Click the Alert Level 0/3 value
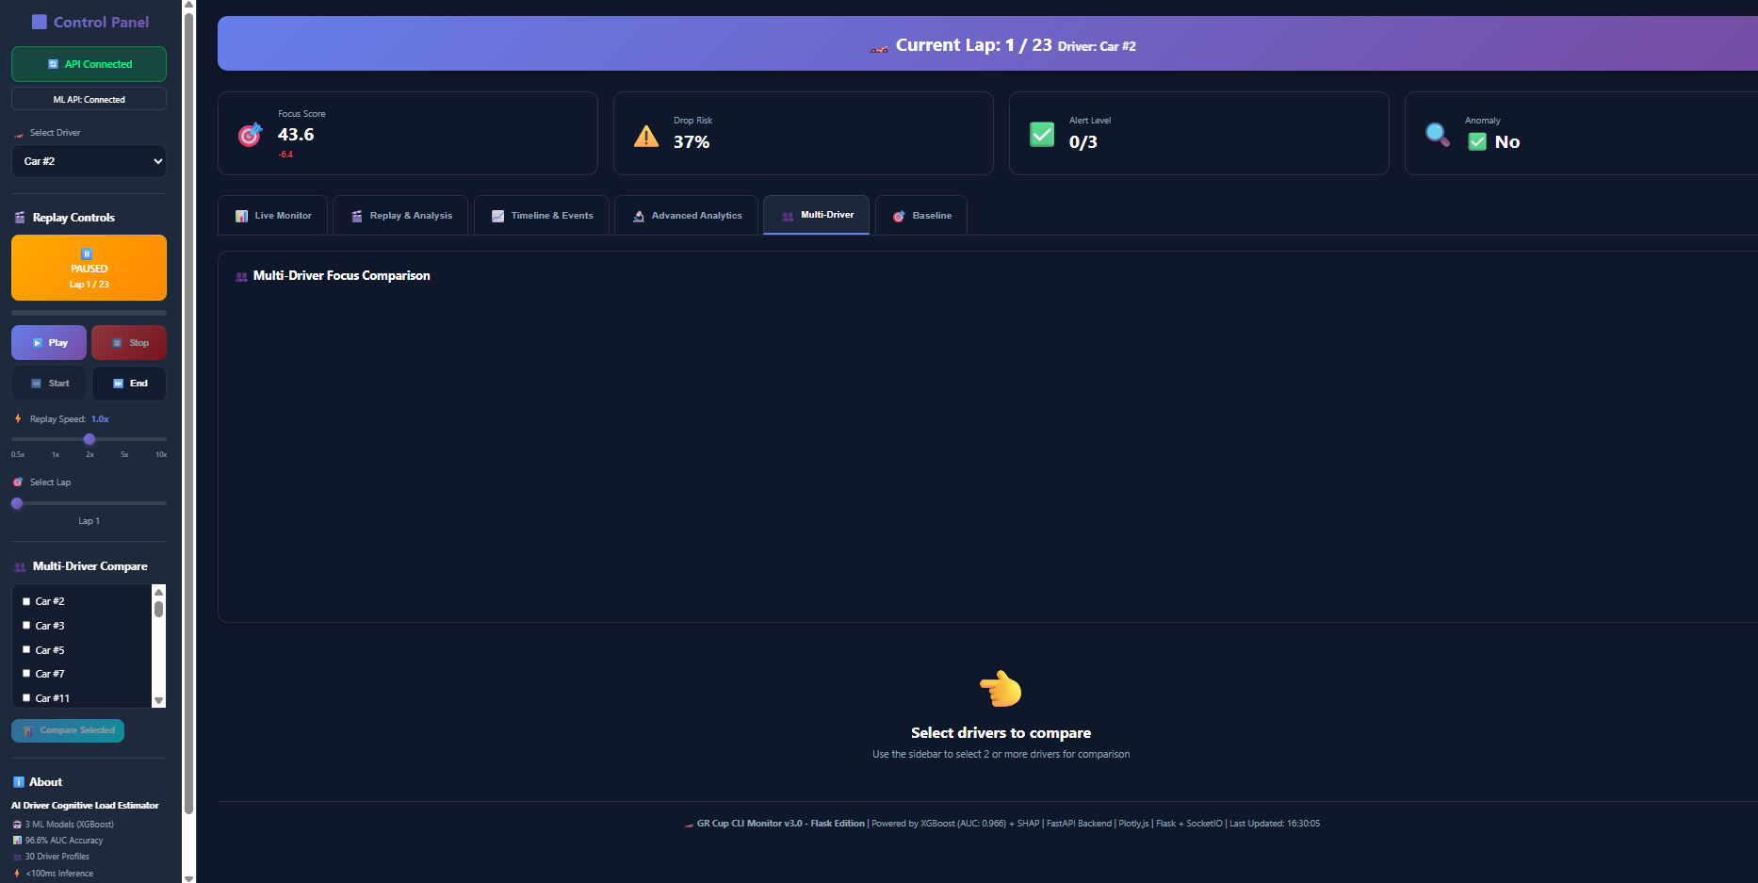The width and height of the screenshot is (1758, 883). pyautogui.click(x=1083, y=142)
